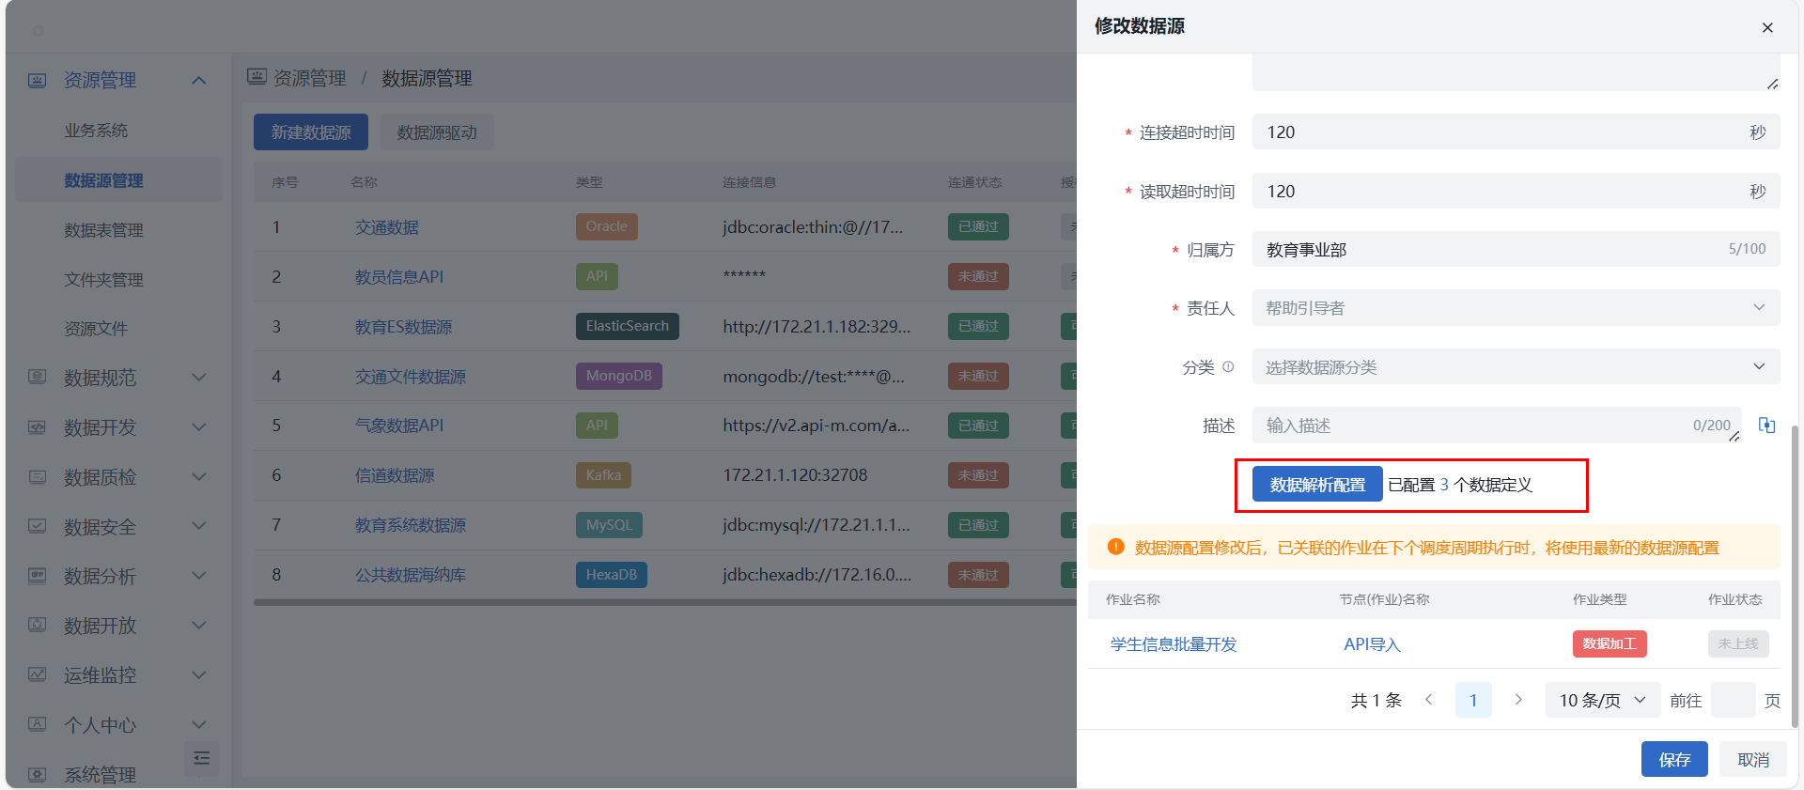The height and width of the screenshot is (790, 1804).
Task: Click the 未上线 status tag
Action: pyautogui.click(x=1738, y=643)
